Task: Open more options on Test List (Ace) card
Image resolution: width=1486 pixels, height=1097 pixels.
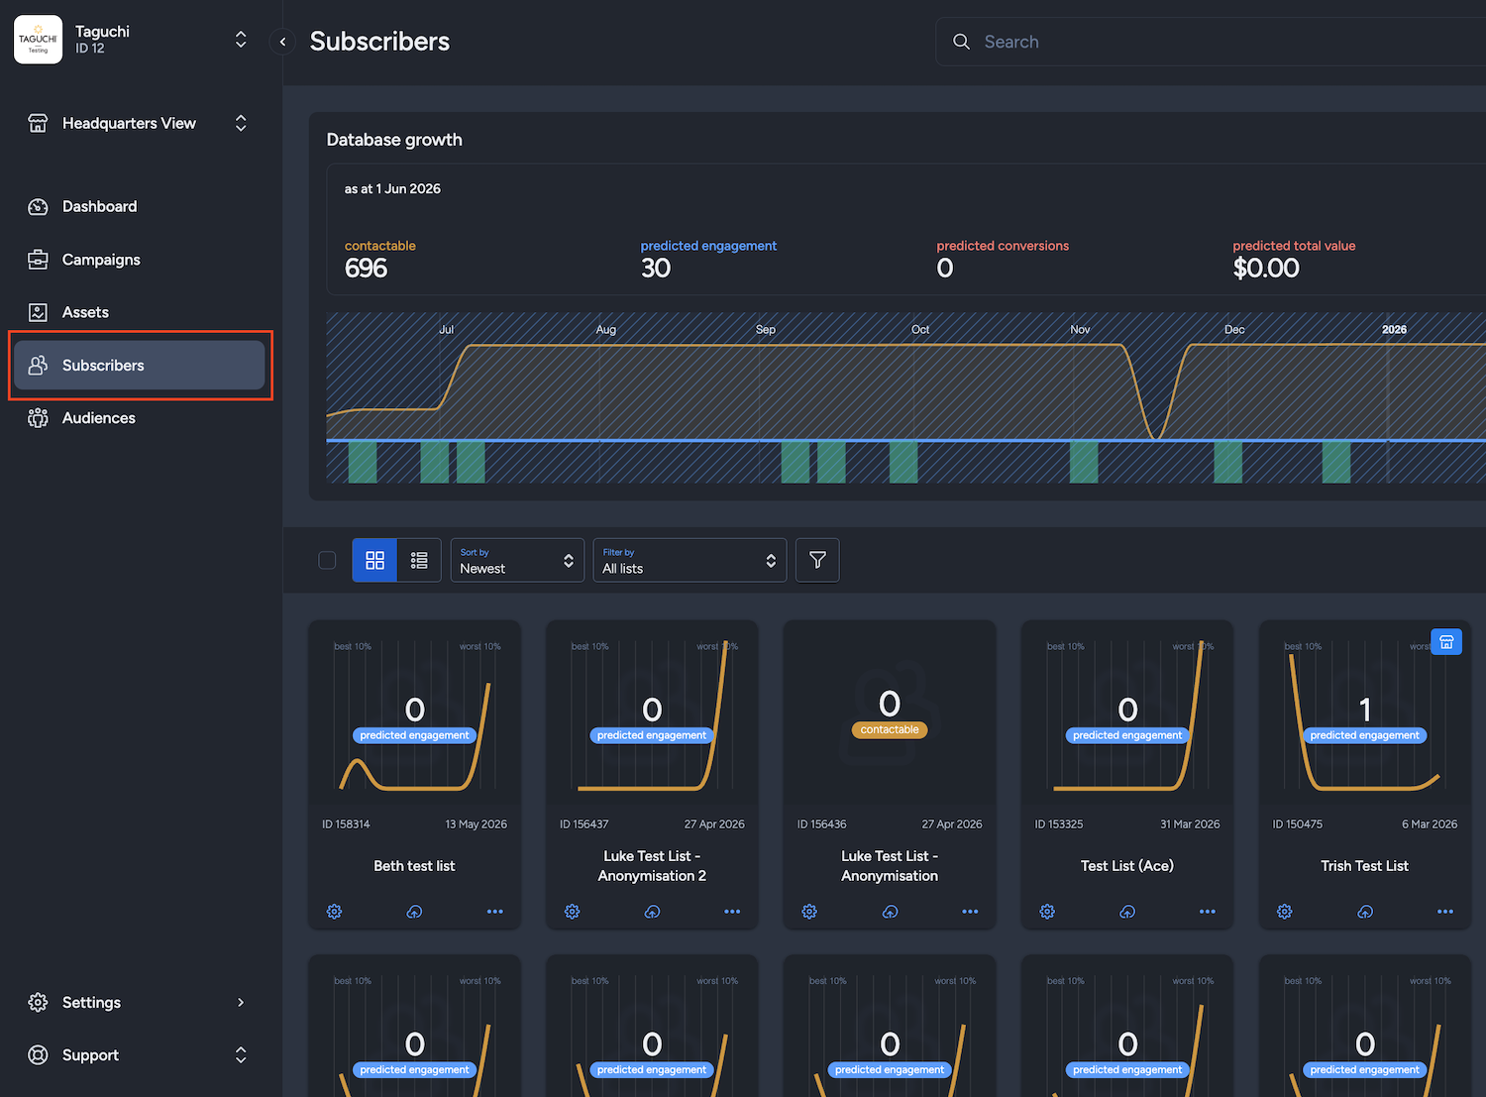Action: [1208, 912]
